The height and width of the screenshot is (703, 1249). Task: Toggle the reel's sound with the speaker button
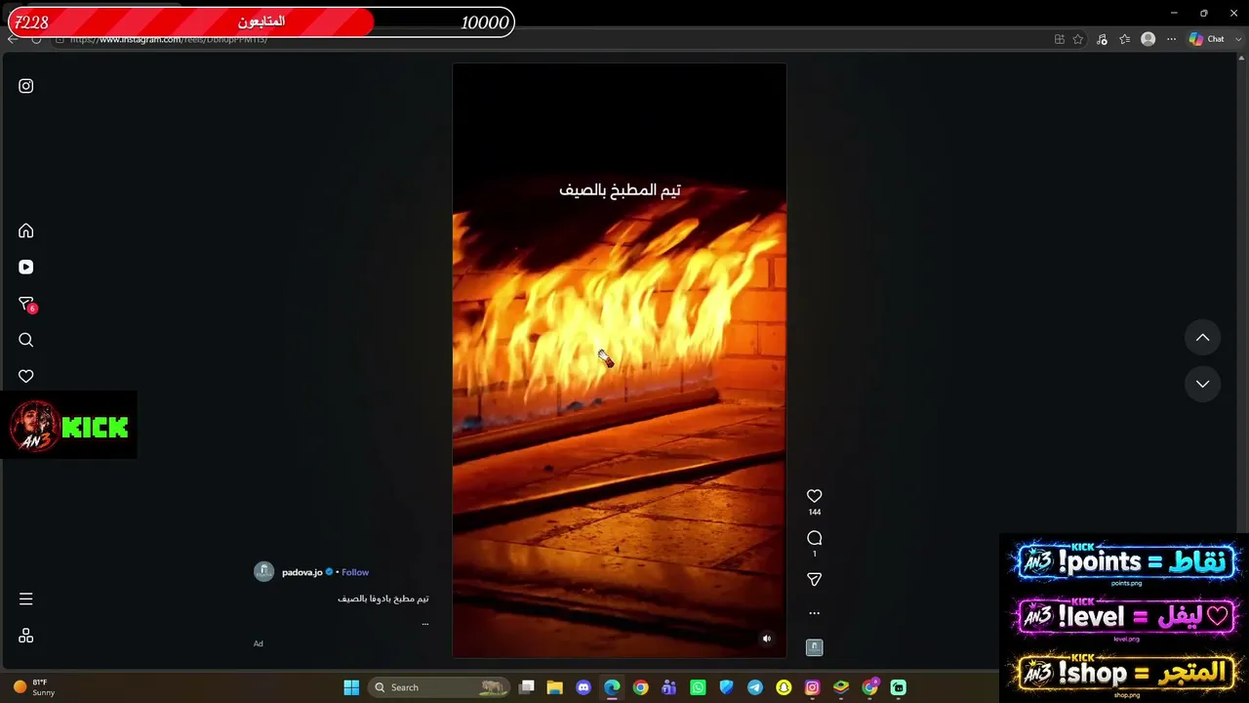767,639
